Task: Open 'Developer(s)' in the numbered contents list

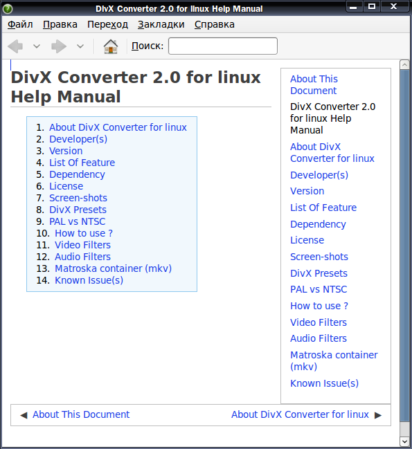Action: (78, 139)
